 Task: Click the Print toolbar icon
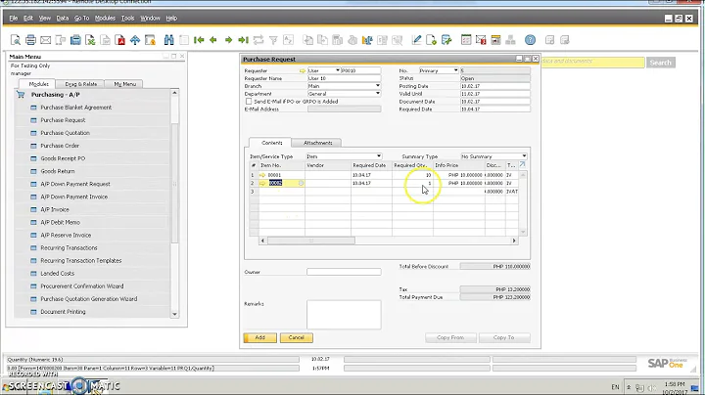(30, 40)
